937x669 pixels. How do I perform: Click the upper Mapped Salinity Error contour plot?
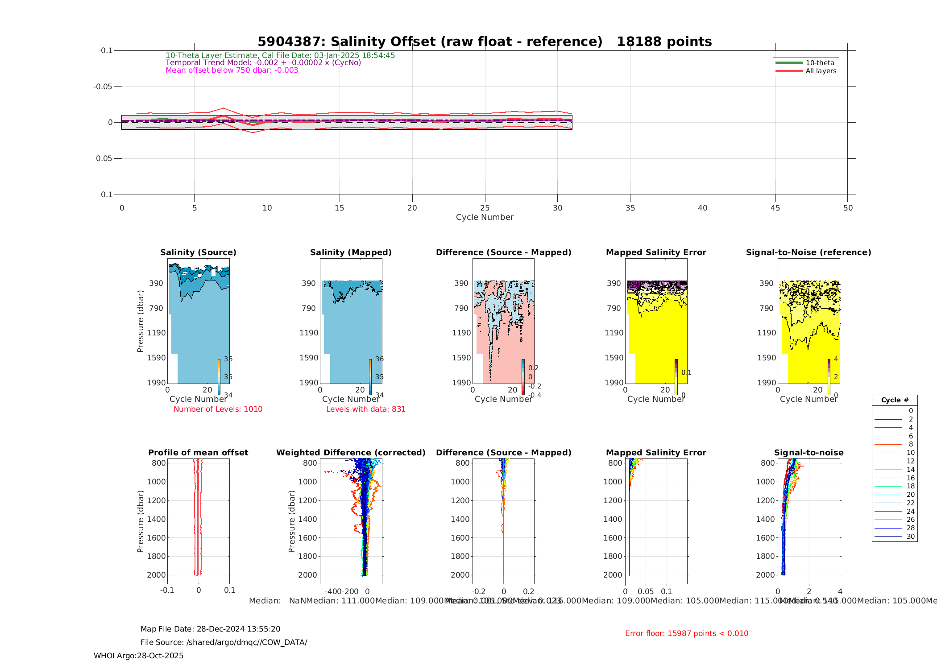pyautogui.click(x=656, y=321)
